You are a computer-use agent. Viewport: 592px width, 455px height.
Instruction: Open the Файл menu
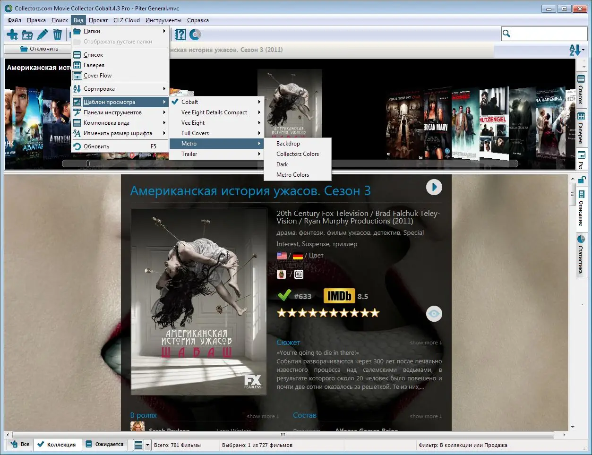(14, 20)
